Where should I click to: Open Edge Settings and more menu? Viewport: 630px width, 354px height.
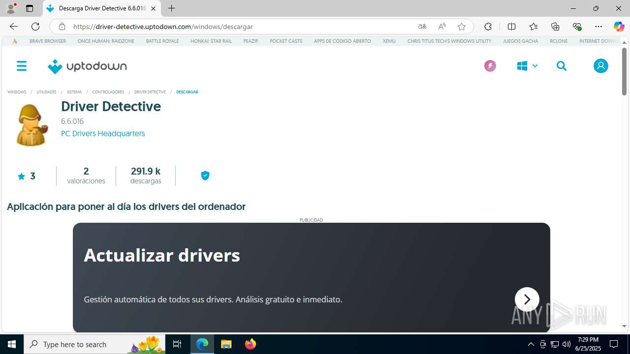(598, 27)
